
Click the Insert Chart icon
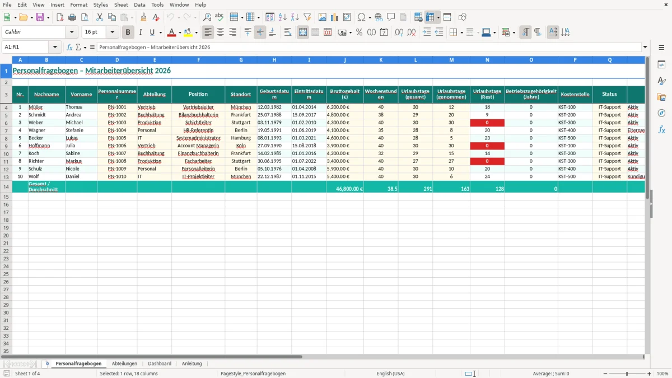[335, 17]
